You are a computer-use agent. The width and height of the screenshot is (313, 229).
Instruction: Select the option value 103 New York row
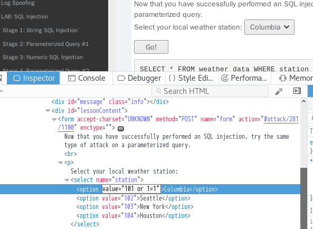pos(135,207)
